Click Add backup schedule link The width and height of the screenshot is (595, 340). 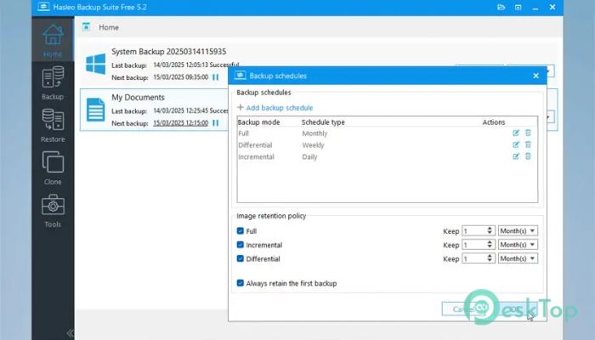pos(275,108)
